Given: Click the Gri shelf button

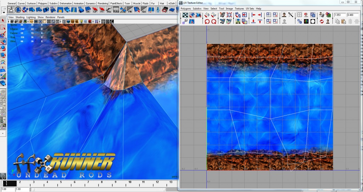Looking at the screenshot, I should click(144, 10).
